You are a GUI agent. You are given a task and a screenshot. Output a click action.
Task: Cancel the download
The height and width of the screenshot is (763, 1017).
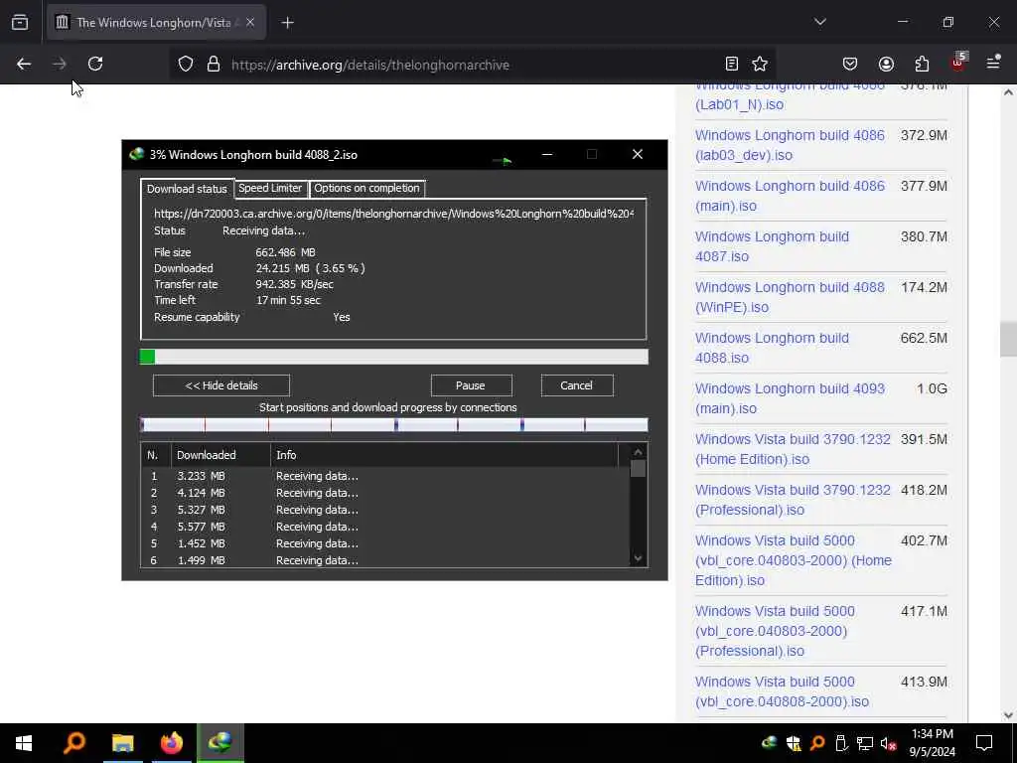click(577, 385)
